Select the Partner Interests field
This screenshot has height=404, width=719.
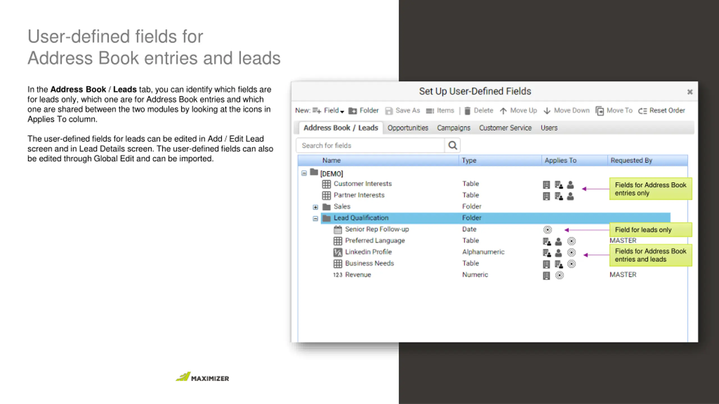[359, 195]
